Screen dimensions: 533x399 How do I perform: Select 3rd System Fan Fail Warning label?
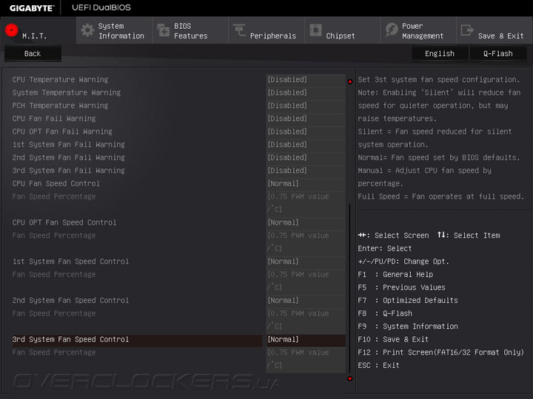click(x=69, y=171)
